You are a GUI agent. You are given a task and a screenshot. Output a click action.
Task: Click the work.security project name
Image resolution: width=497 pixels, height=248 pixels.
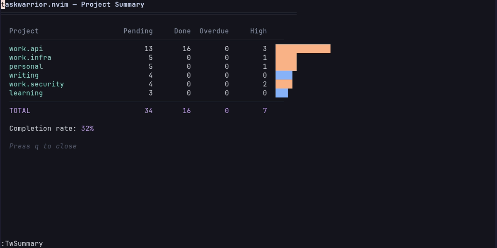(x=36, y=84)
